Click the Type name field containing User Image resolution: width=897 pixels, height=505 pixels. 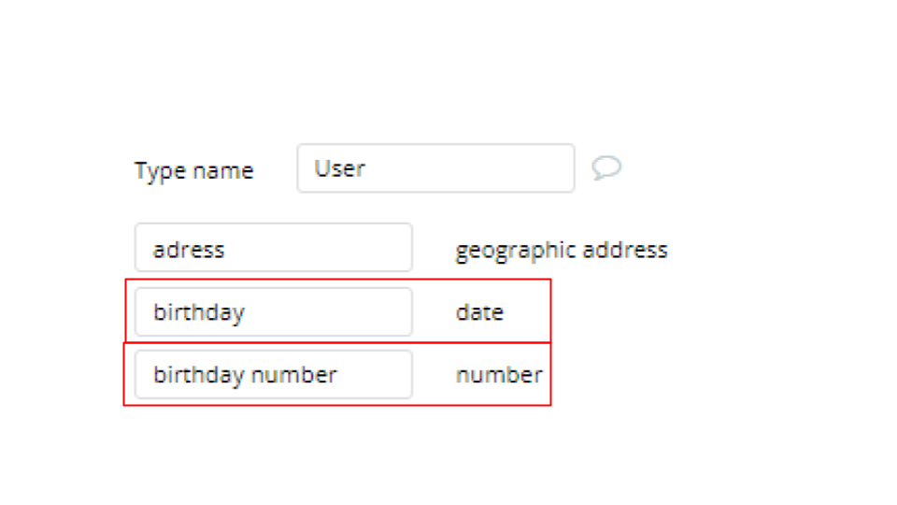point(436,168)
